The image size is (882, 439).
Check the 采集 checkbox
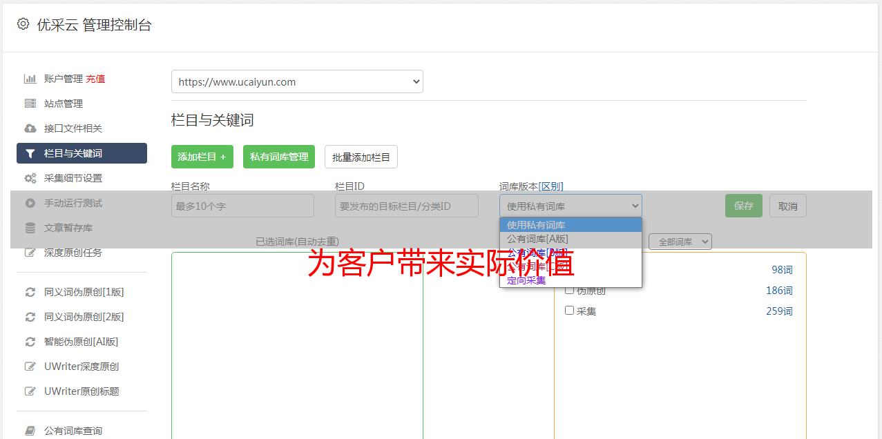tap(569, 311)
